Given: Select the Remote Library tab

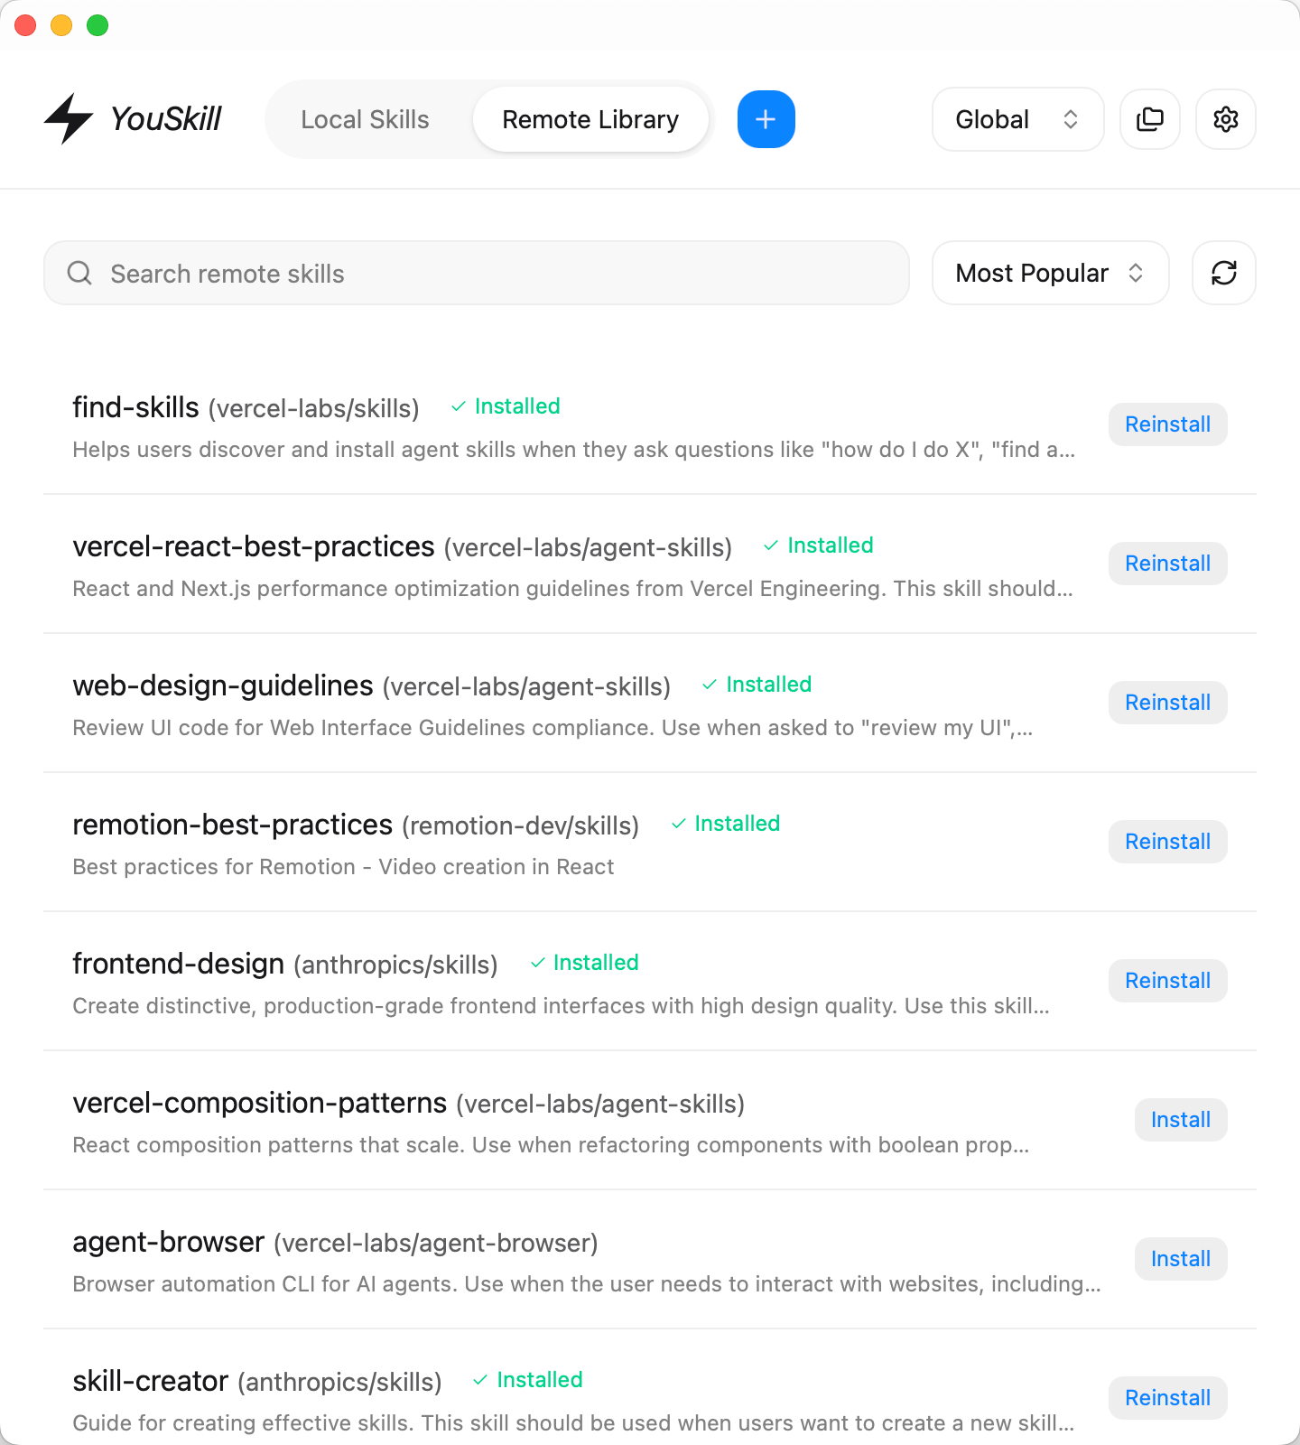Looking at the screenshot, I should pyautogui.click(x=590, y=118).
